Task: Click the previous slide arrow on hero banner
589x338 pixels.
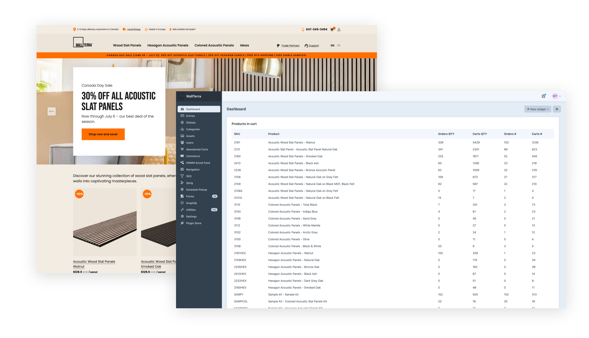Action: pyautogui.click(x=51, y=111)
